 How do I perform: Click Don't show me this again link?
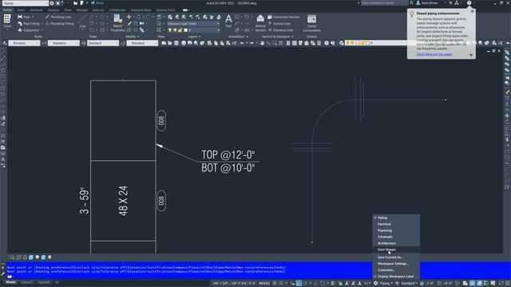click(x=434, y=54)
